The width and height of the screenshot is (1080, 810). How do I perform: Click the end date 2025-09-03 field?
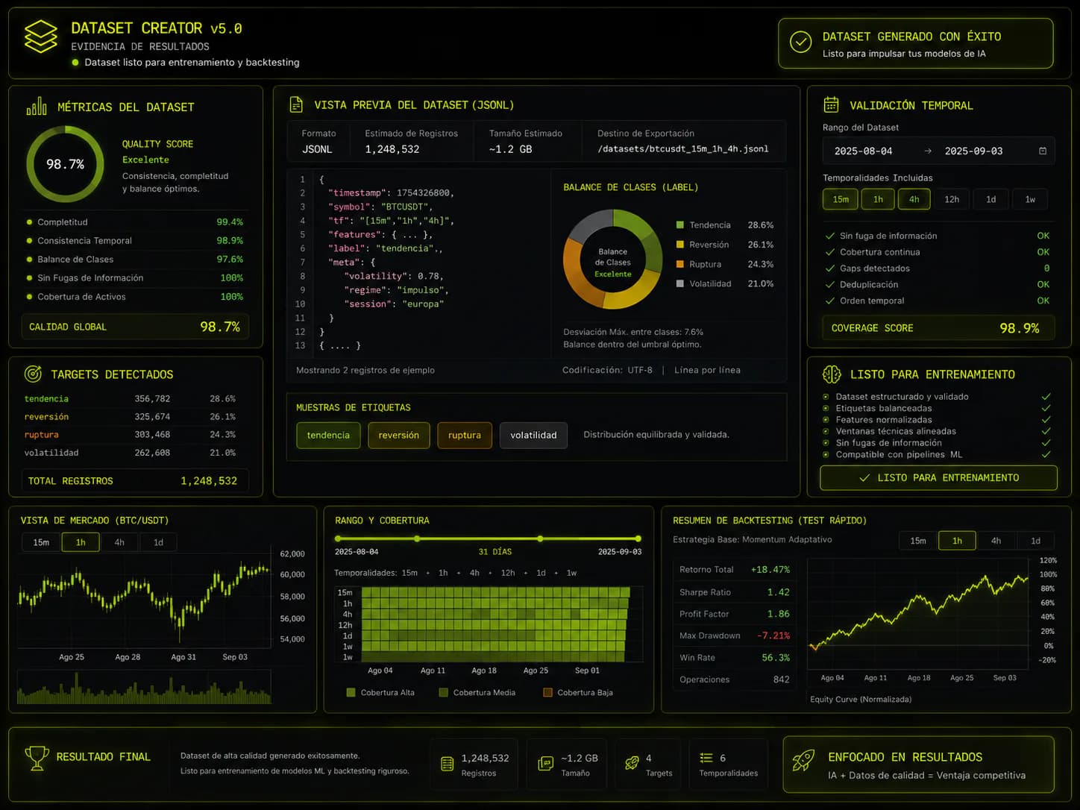[973, 151]
